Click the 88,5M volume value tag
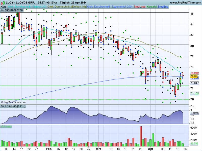 pos(194,143)
